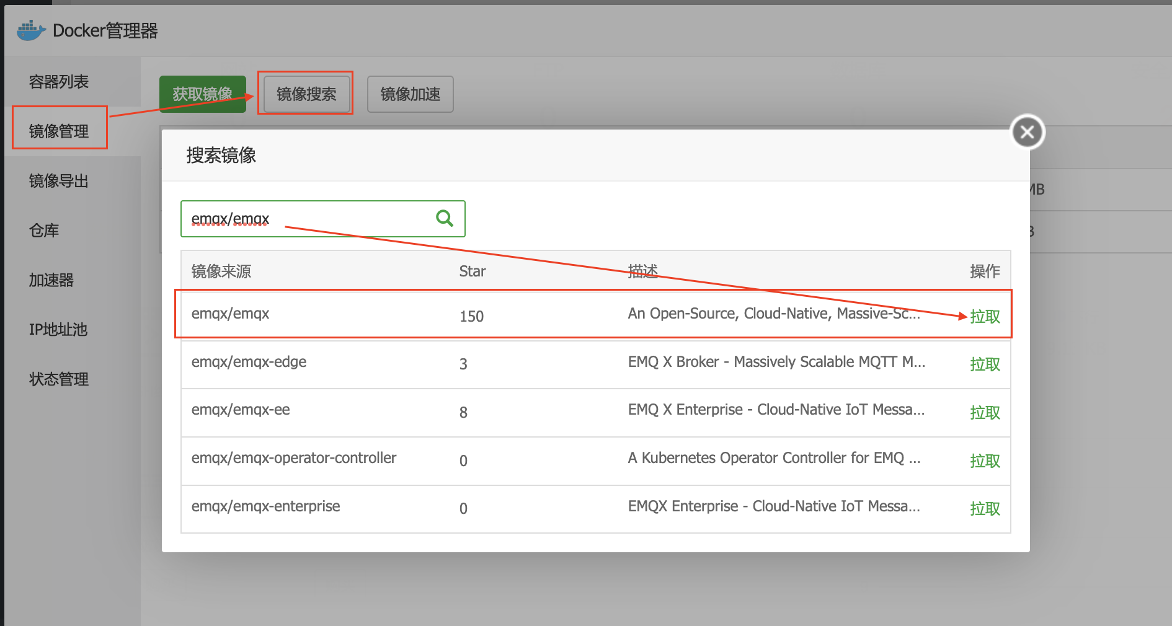This screenshot has height=626, width=1172.
Task: Open the 仓库 sidebar entry
Action: (x=44, y=231)
